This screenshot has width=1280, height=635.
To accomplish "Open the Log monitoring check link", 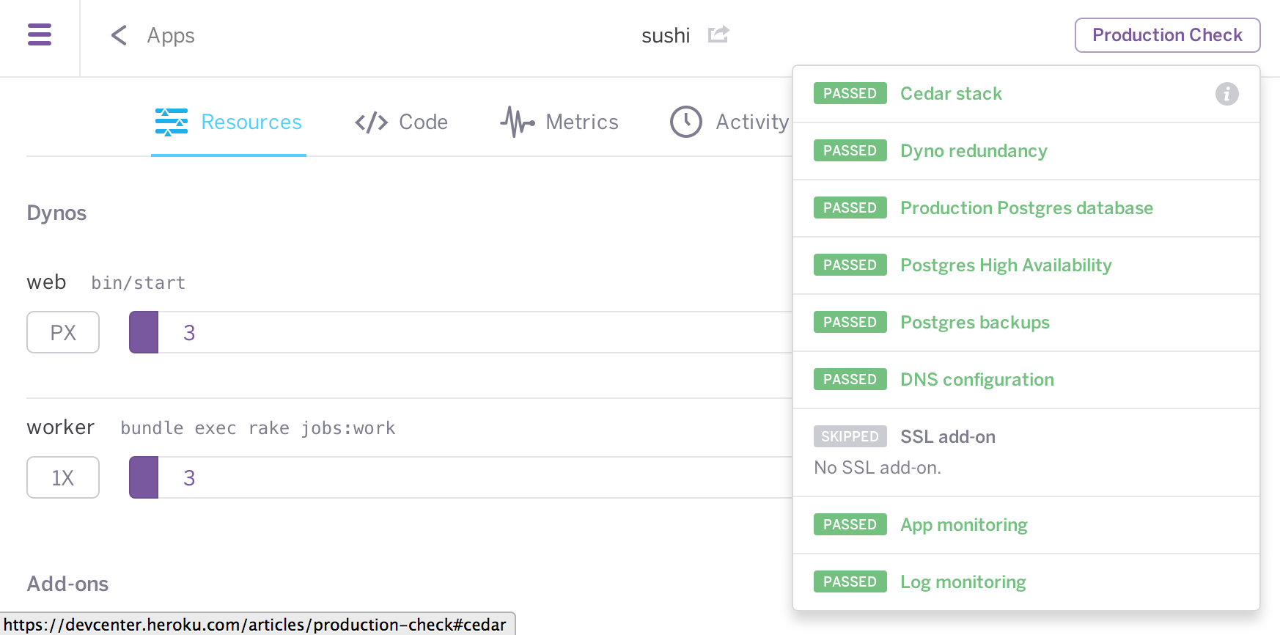I will [963, 582].
